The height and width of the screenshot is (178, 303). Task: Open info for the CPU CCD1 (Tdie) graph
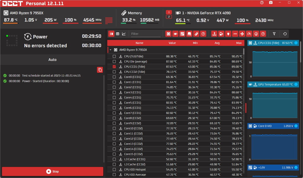[x=296, y=43]
